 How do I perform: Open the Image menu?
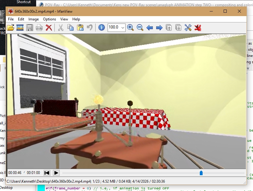(33, 19)
